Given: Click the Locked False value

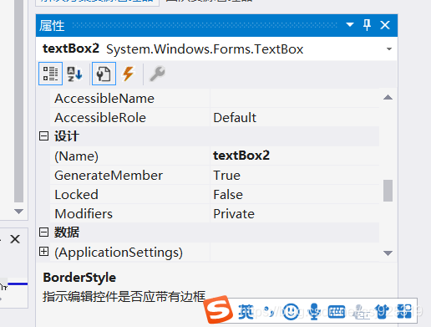Looking at the screenshot, I should tap(228, 195).
